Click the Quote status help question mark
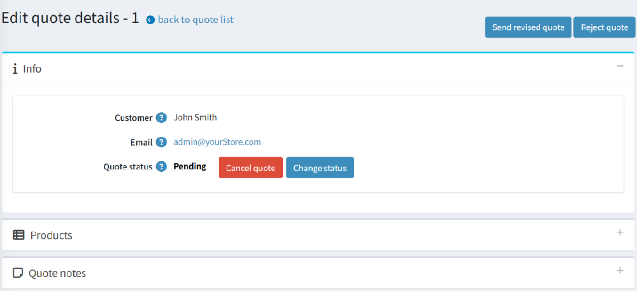This screenshot has height=291, width=637. pyautogui.click(x=161, y=167)
